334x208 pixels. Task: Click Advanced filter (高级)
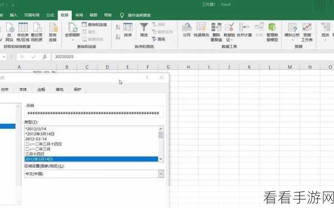(x=159, y=39)
